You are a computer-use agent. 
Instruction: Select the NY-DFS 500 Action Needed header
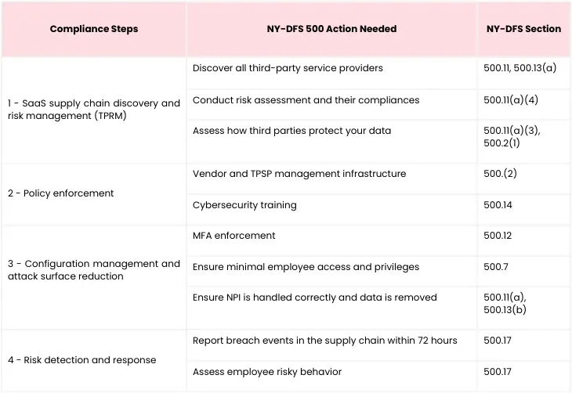pyautogui.click(x=331, y=29)
